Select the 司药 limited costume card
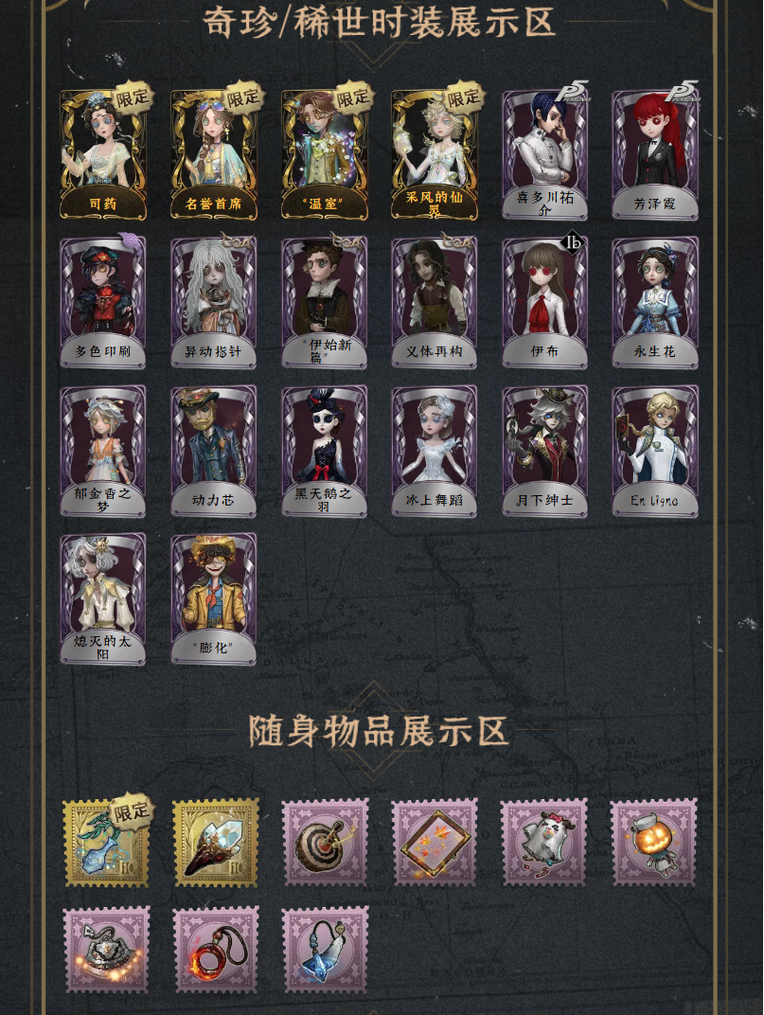 (103, 154)
